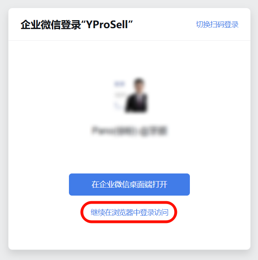Click the user's avatar photo
This screenshot has height=260, width=258.
pos(137,95)
